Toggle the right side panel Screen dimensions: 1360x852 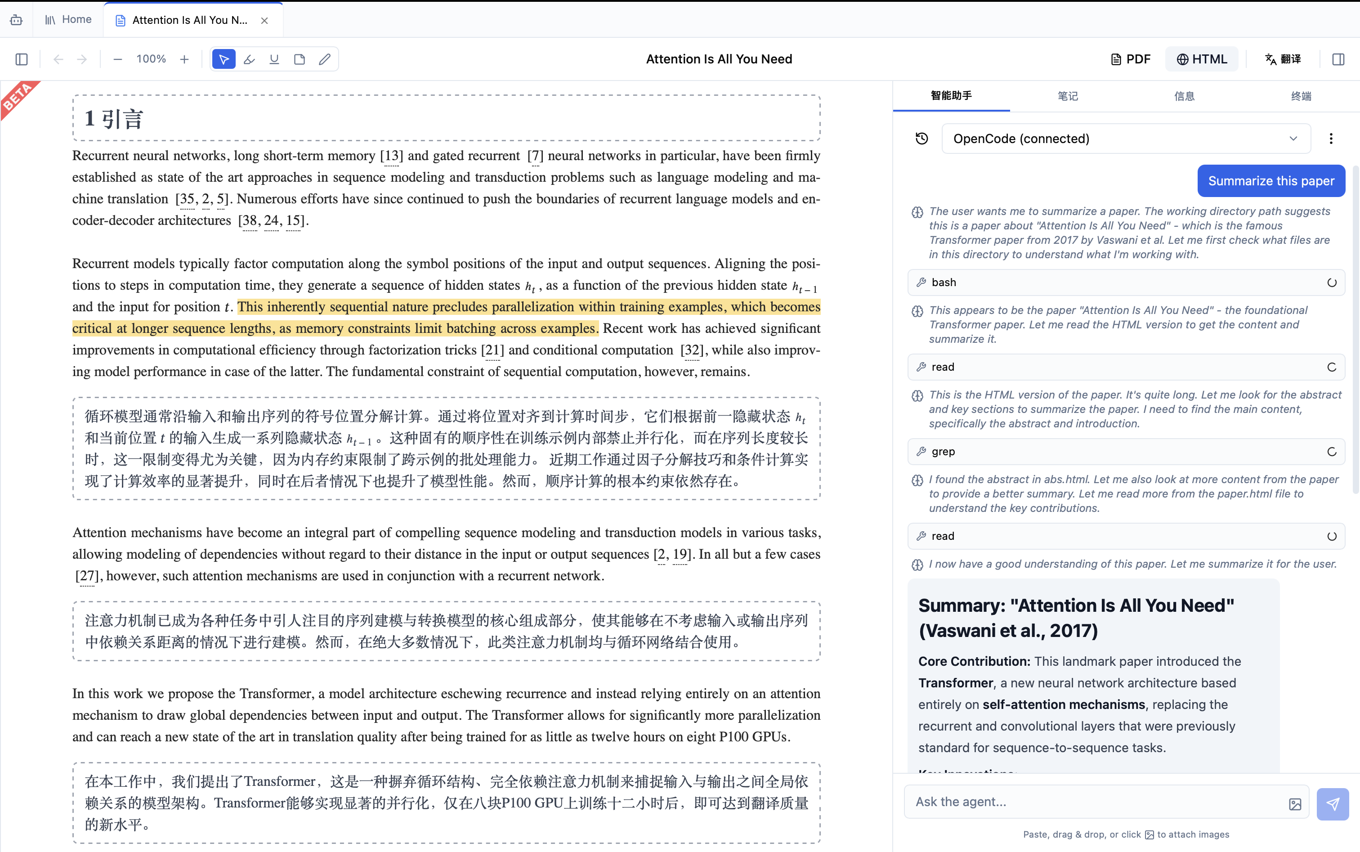[x=1338, y=59]
